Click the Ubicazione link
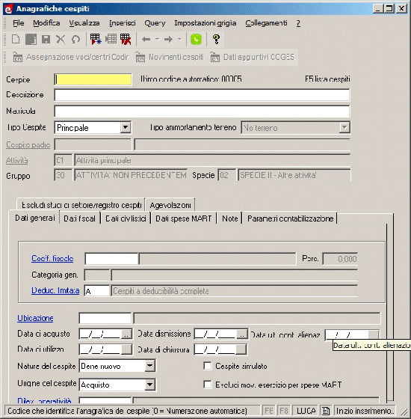 (35, 318)
